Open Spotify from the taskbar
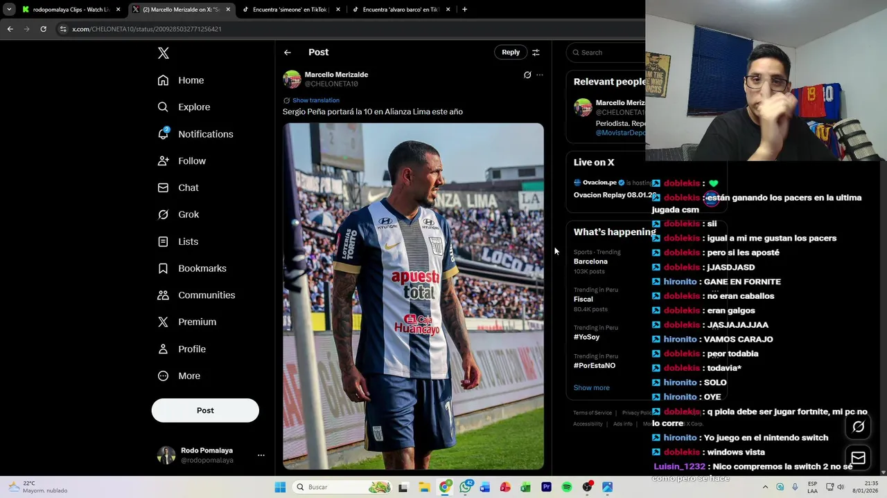The width and height of the screenshot is (887, 498). click(567, 487)
